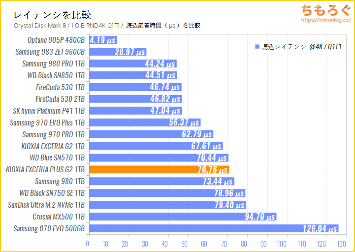
Task: Click the 56.37 μs bar value
Action: (x=184, y=123)
